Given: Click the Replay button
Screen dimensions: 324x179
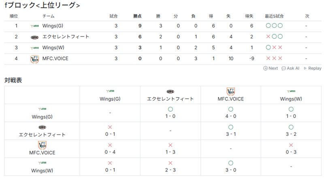Looking at the screenshot, I should pos(313,69).
